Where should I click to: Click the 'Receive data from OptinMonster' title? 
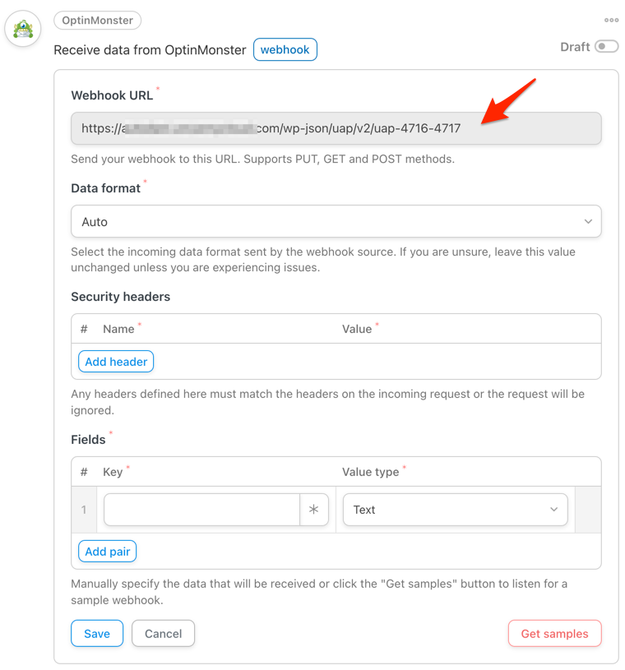pyautogui.click(x=150, y=50)
